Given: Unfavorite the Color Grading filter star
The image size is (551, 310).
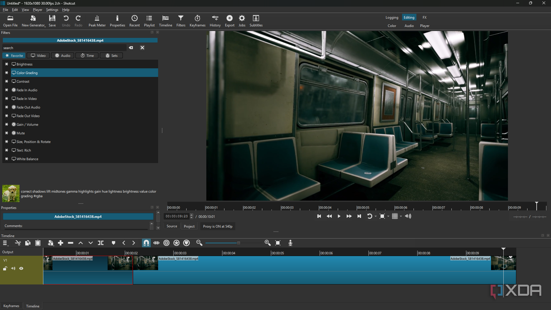Looking at the screenshot, I should point(7,73).
